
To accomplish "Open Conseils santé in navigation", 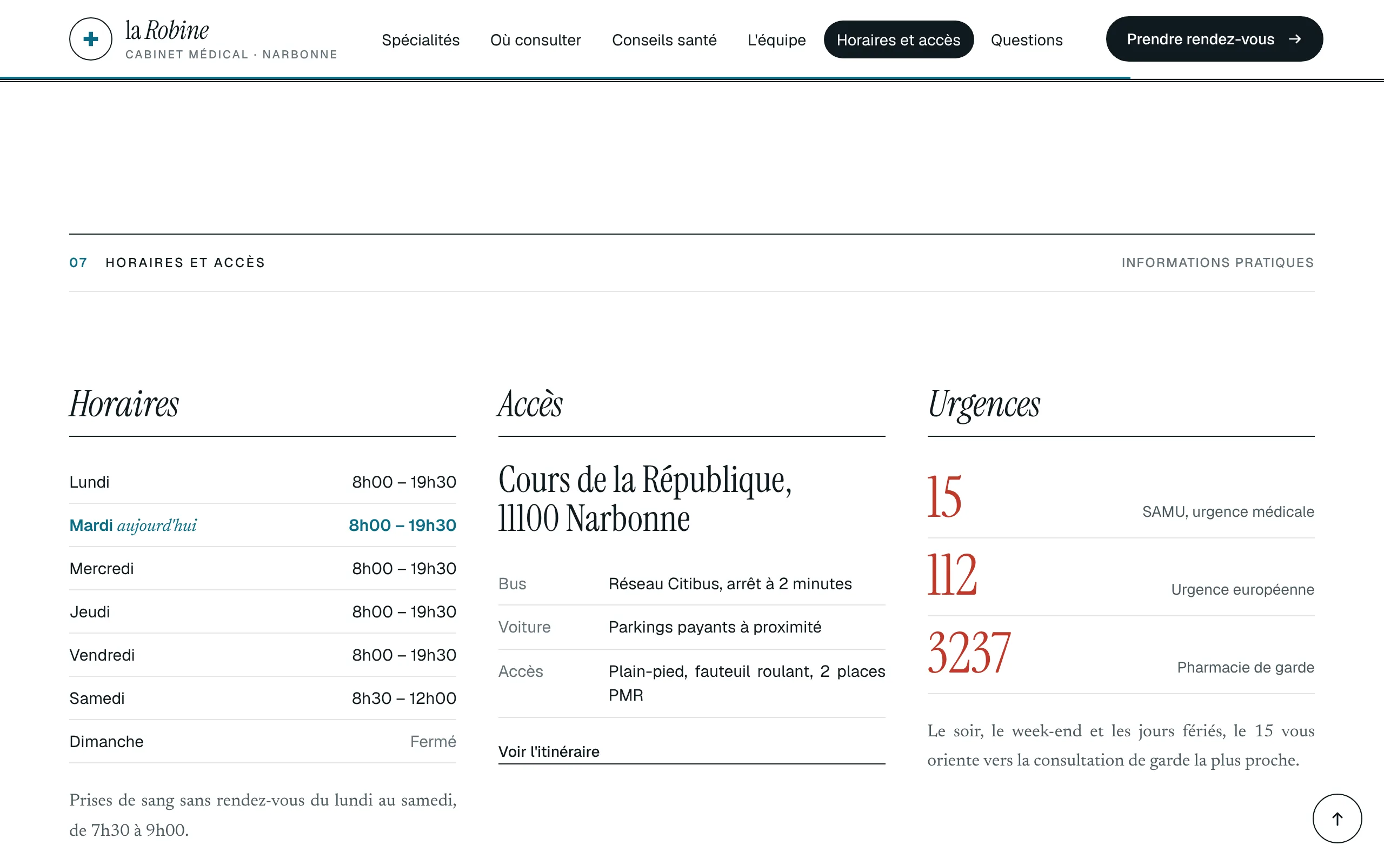I will click(x=664, y=39).
